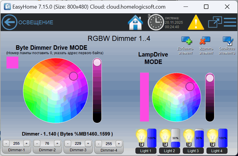Switch the Light 4 bulb
The height and width of the screenshot is (156, 238).
[x=212, y=138]
